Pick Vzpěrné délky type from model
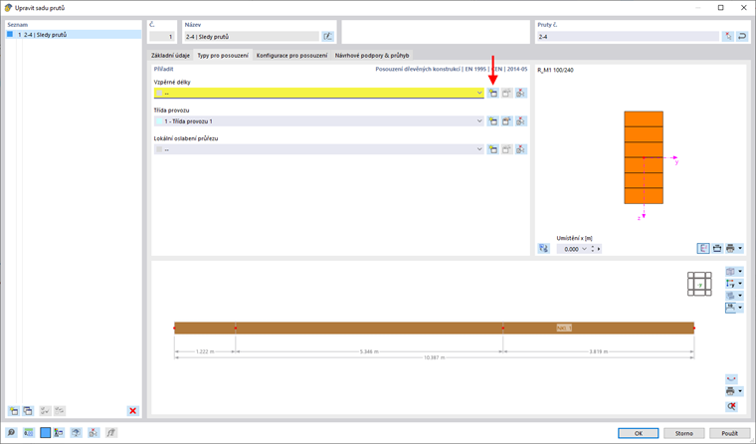 point(520,94)
